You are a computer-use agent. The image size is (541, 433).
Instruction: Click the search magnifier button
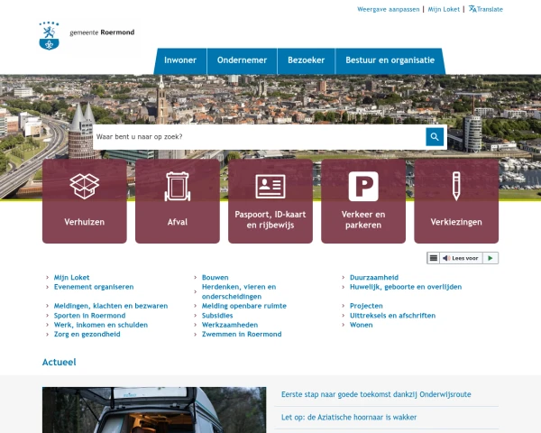pos(436,137)
